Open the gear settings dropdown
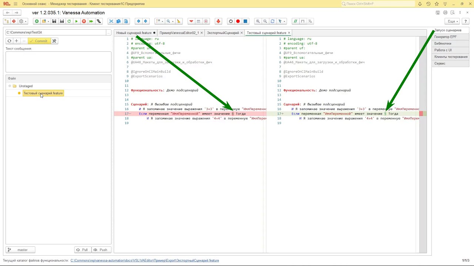The image size is (474, 266). pos(22,21)
